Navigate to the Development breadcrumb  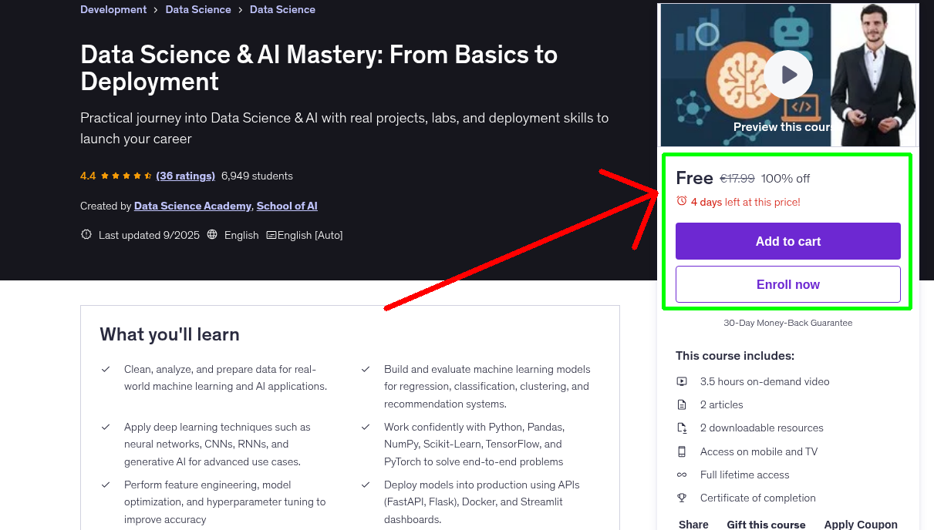[x=113, y=9]
